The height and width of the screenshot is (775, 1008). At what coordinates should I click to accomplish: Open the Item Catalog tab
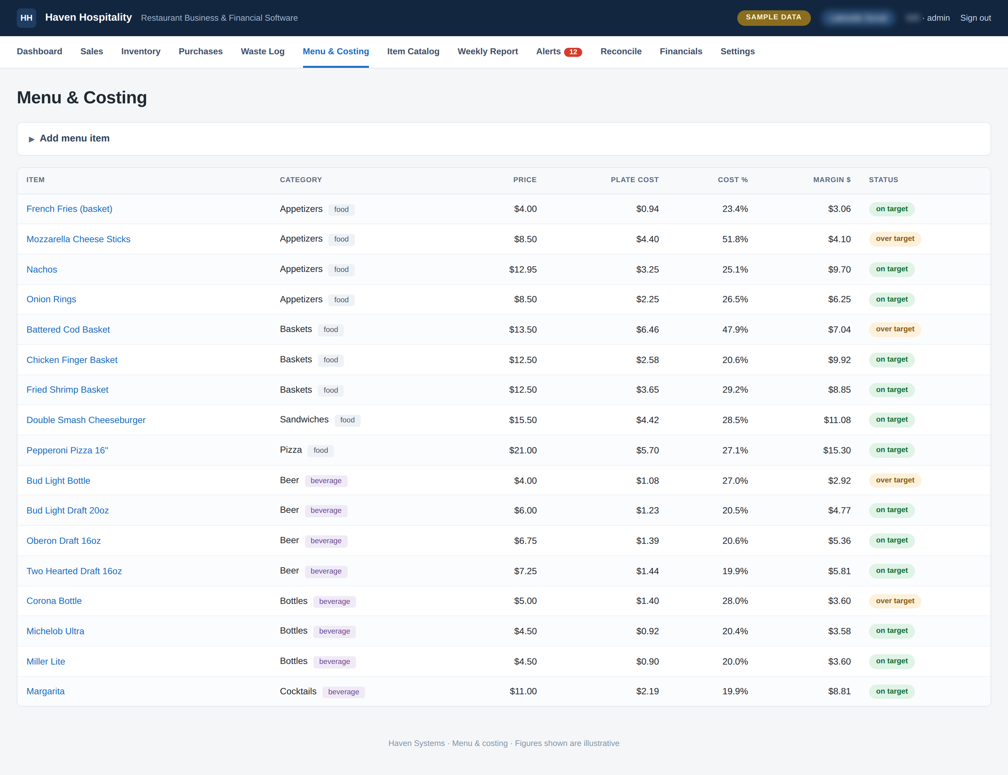(x=413, y=52)
